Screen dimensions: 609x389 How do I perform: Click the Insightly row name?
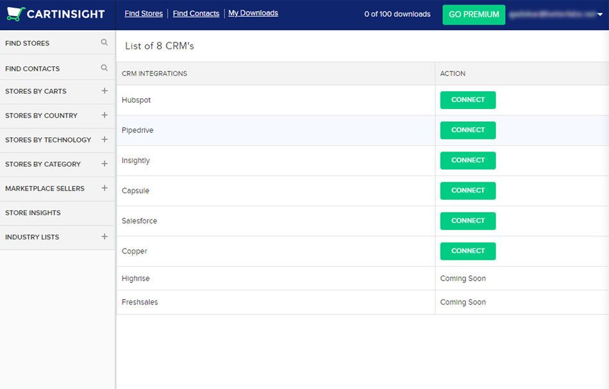click(135, 160)
